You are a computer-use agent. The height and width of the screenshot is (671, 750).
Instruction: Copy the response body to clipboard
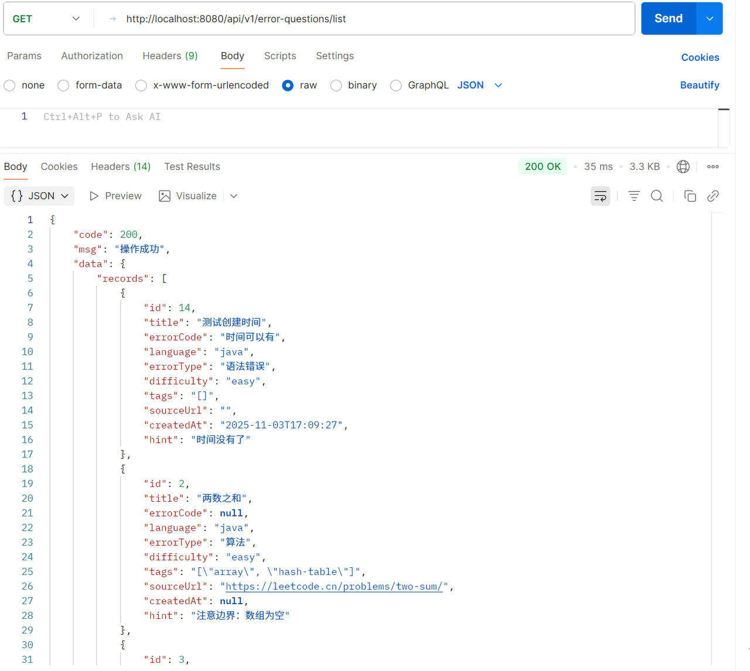[x=690, y=196]
